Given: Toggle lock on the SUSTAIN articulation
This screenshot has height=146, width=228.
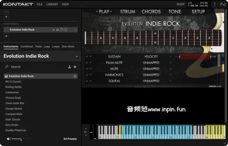Looking at the screenshot, I should point(87,57).
